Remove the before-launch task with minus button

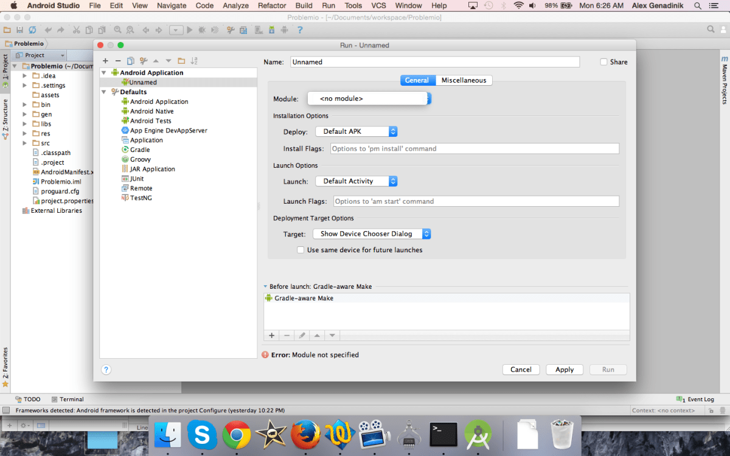(287, 335)
